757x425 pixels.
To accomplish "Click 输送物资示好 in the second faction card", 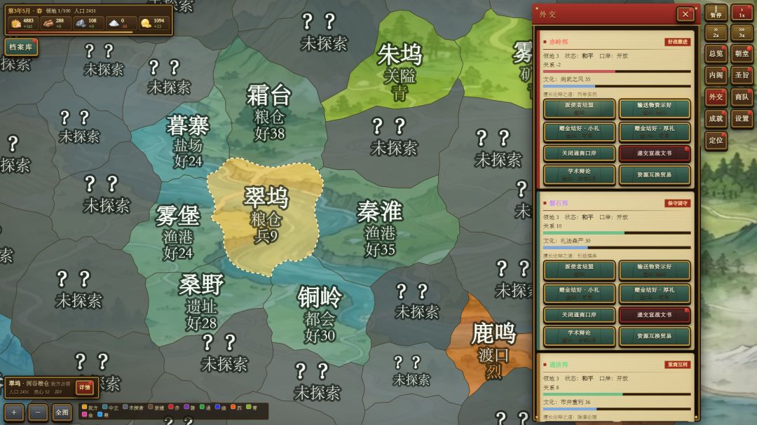I will pos(654,270).
